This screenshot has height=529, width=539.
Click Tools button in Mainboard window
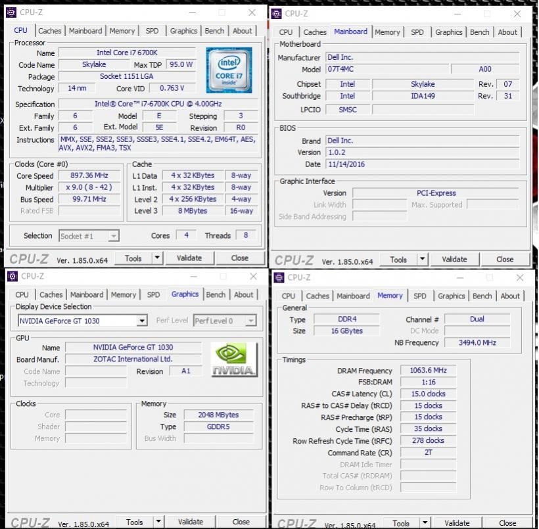[398, 260]
